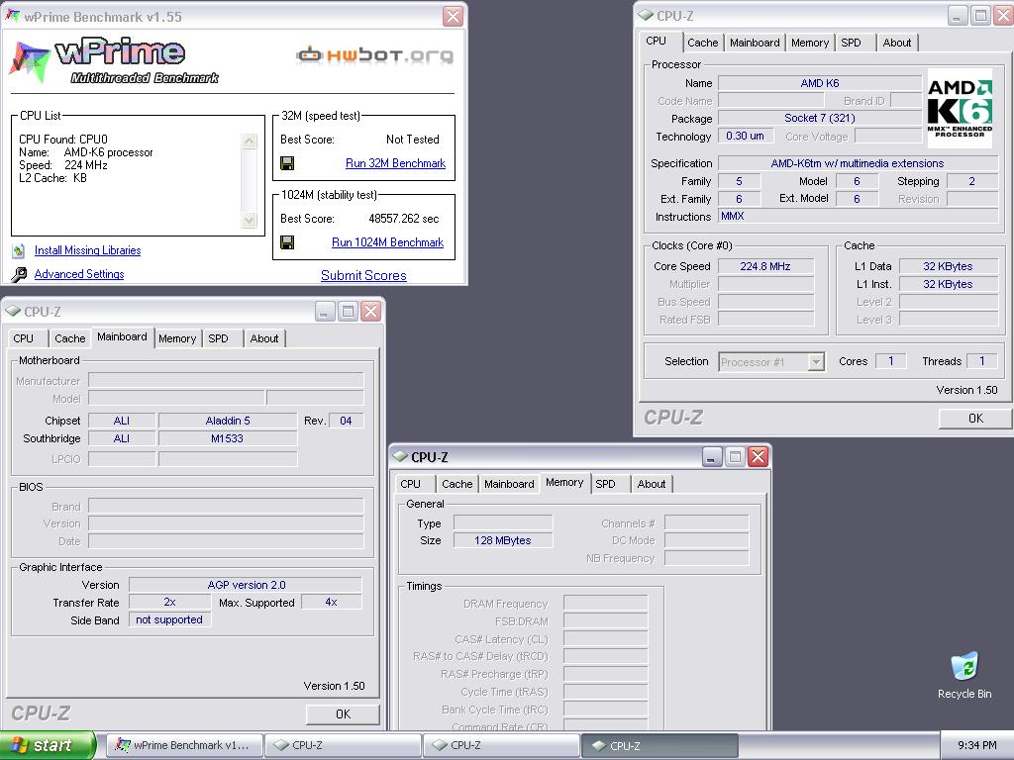Image resolution: width=1014 pixels, height=760 pixels.
Task: Minimize the CPU-Z Memory window
Action: click(x=711, y=457)
